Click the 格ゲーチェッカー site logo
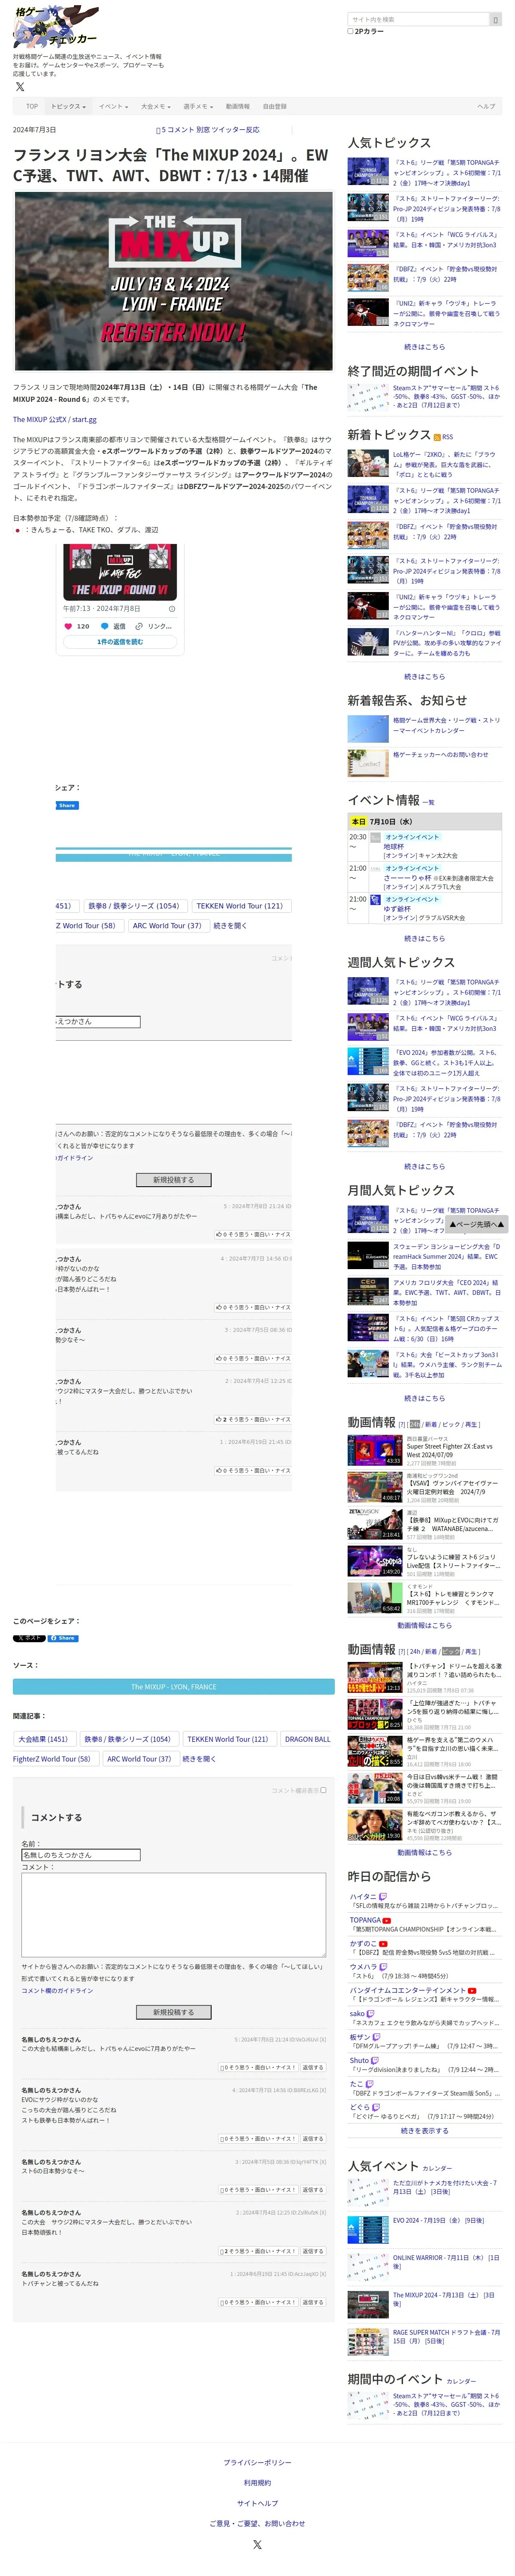The width and height of the screenshot is (515, 2576). click(x=56, y=27)
